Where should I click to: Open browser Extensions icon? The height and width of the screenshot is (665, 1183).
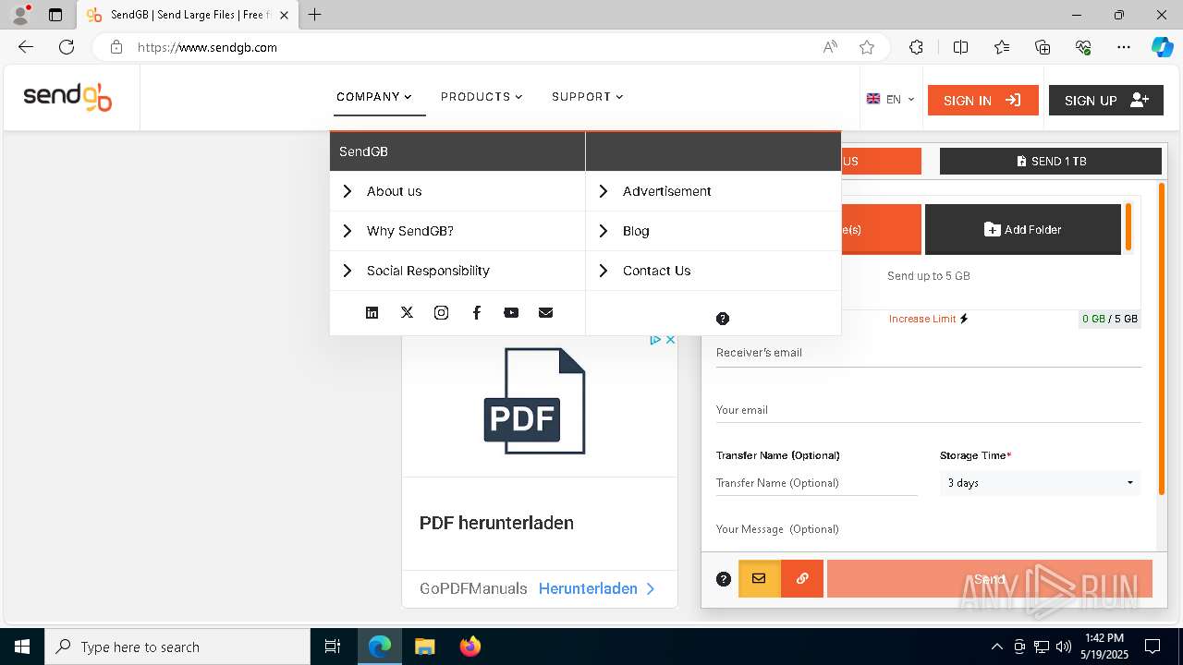(x=916, y=47)
